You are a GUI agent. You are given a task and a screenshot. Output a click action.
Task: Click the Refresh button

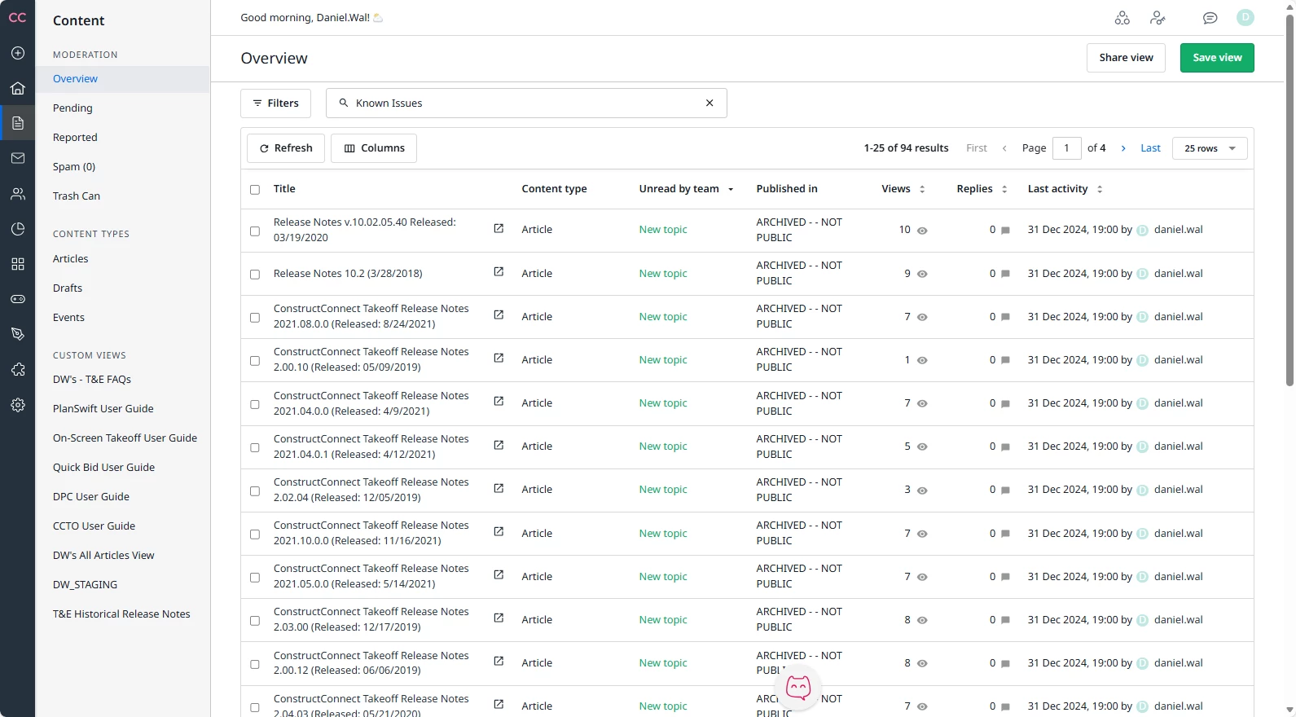(x=285, y=148)
